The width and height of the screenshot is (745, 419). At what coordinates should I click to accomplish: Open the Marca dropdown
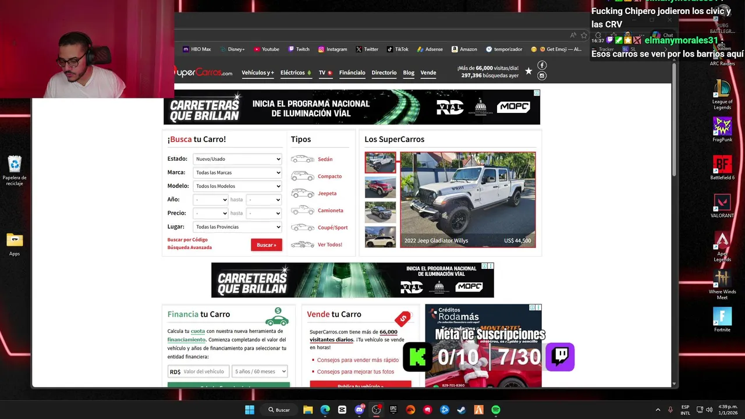(x=237, y=172)
